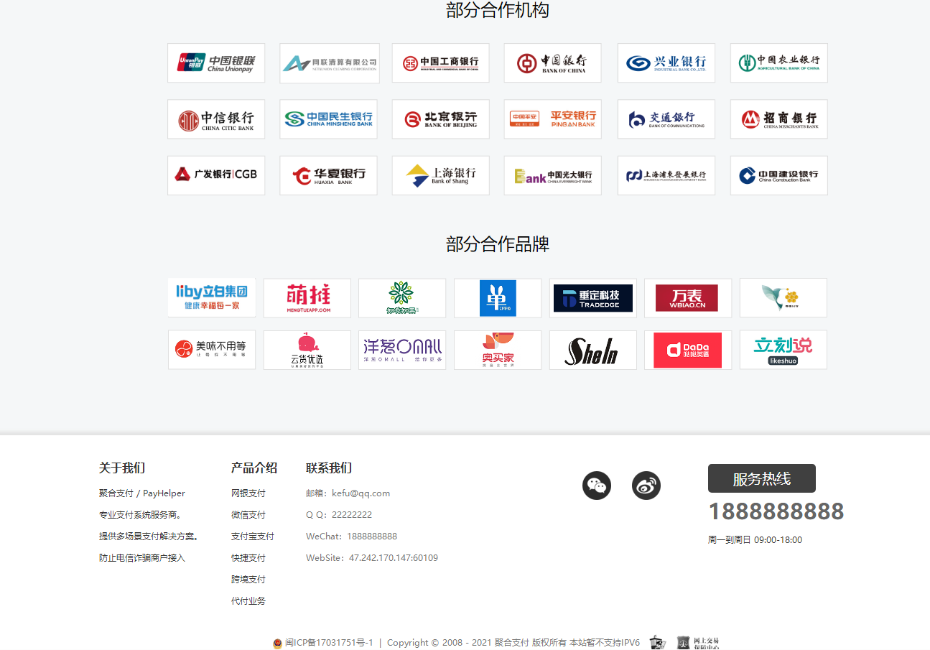The width and height of the screenshot is (930, 650).
Task: Click the Bank of China logo
Action: [x=553, y=63]
